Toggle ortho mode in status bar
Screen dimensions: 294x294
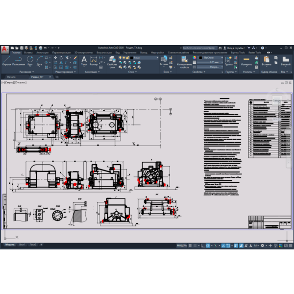(203, 245)
